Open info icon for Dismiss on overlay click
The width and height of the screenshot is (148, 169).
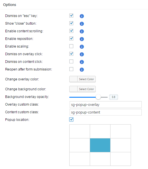coord(82,54)
